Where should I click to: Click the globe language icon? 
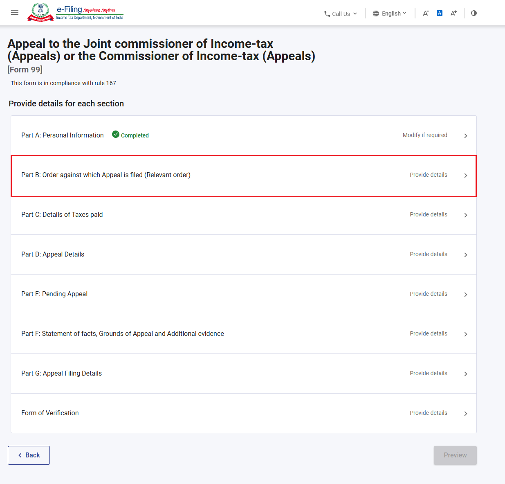376,14
